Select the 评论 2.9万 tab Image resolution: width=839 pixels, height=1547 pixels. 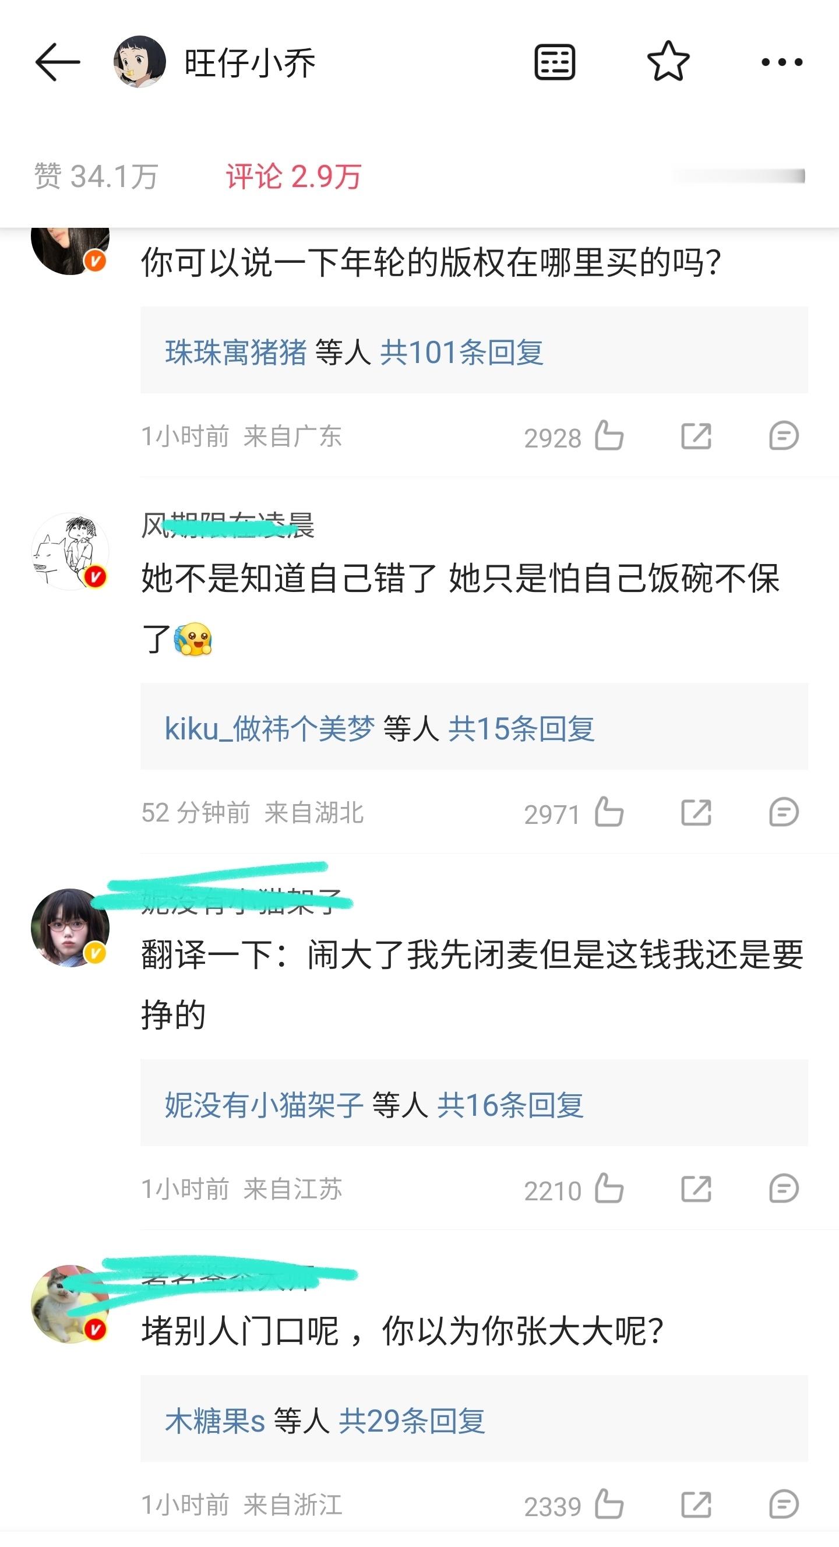(x=294, y=177)
